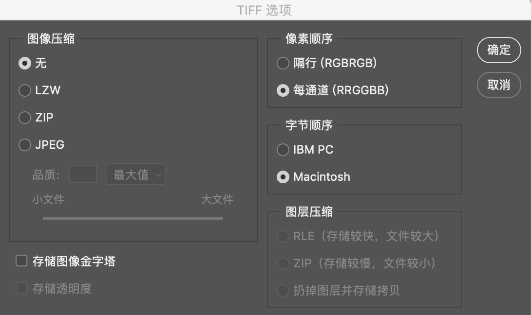Screen dimensions: 531x315
Task: Select 无 (no) image compression
Action: pos(24,63)
